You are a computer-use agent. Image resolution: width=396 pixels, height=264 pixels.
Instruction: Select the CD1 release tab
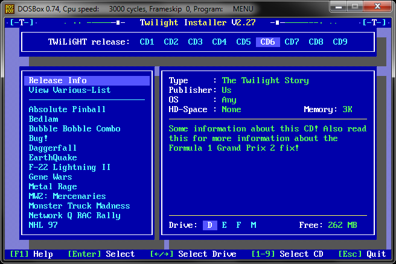(x=147, y=42)
